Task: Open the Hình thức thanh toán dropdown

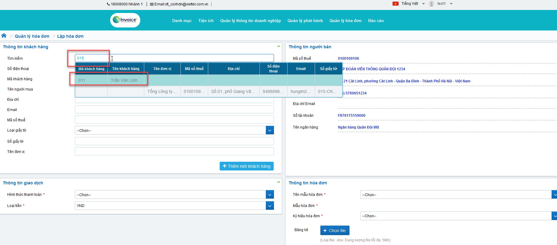Action: pyautogui.click(x=270, y=195)
